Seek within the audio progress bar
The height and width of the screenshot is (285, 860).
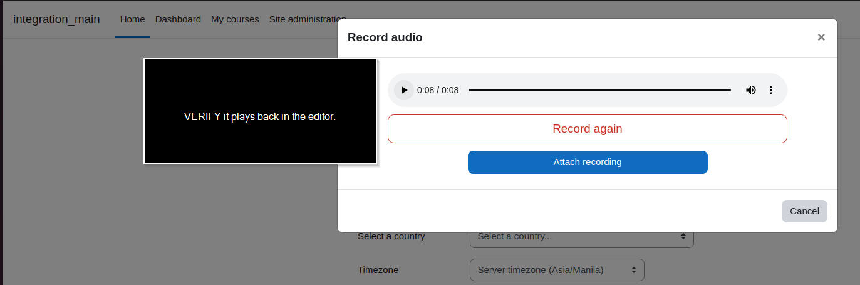[599, 90]
